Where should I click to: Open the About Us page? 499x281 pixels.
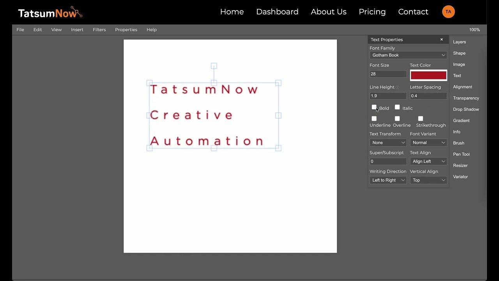(x=329, y=12)
